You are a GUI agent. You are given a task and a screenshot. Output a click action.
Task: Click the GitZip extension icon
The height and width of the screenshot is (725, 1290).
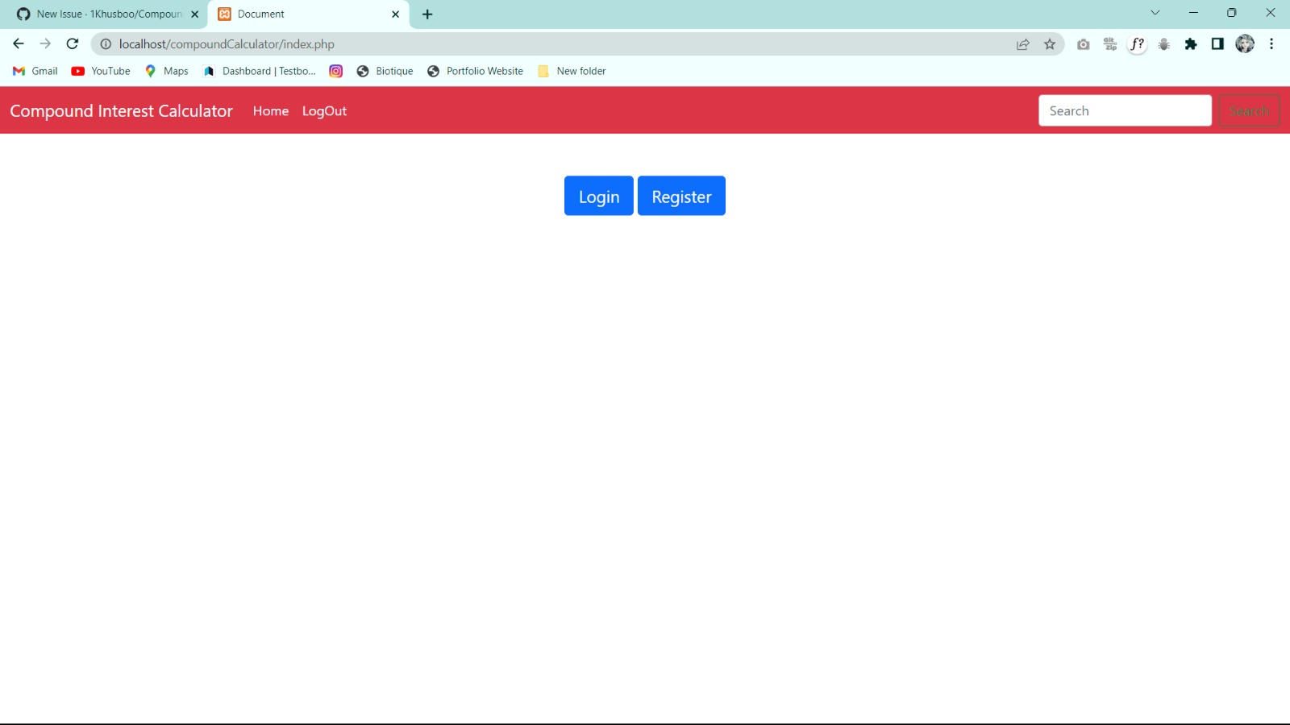click(x=1110, y=44)
